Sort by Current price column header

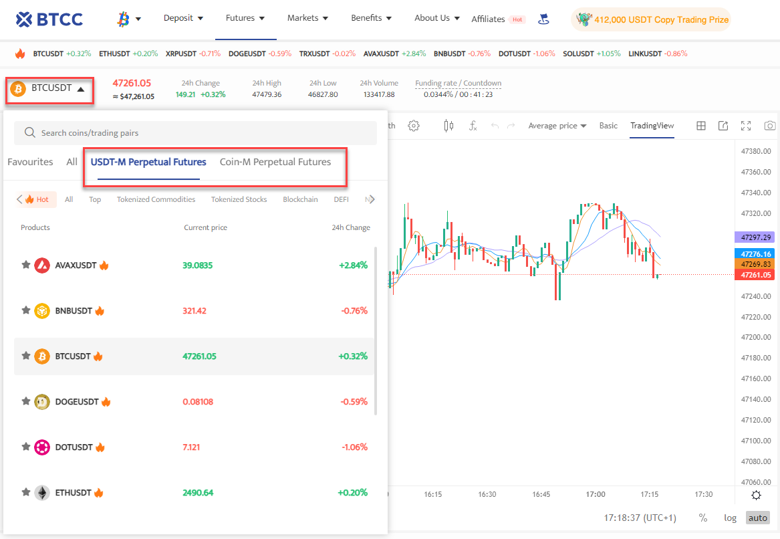[205, 227]
